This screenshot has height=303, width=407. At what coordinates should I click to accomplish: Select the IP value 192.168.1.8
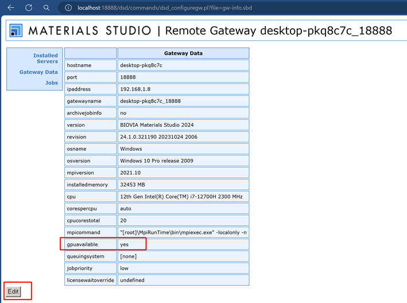click(183, 89)
